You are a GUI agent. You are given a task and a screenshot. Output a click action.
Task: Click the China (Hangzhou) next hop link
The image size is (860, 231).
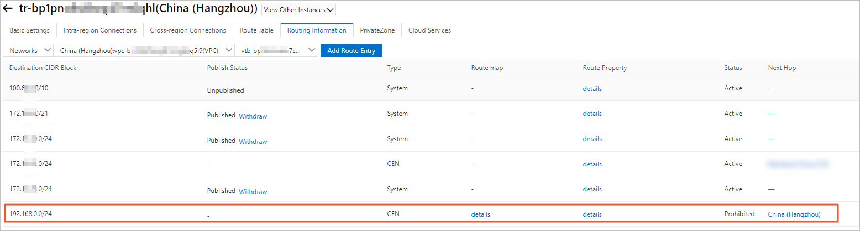tap(794, 214)
